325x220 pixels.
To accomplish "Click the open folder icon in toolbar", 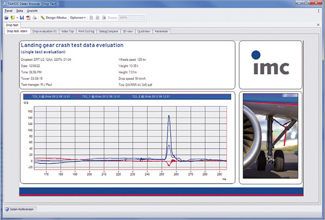I will coord(12,17).
